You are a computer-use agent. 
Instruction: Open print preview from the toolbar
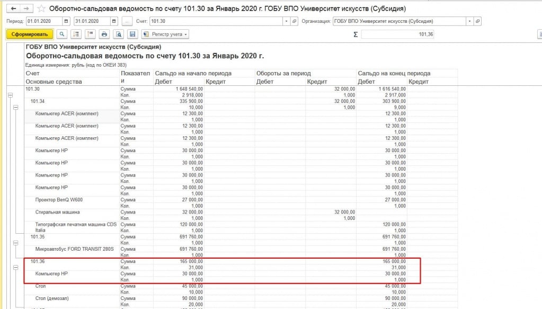(x=119, y=34)
